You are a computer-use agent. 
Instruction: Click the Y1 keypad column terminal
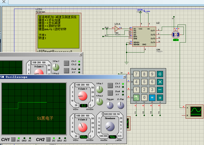point(136,115)
